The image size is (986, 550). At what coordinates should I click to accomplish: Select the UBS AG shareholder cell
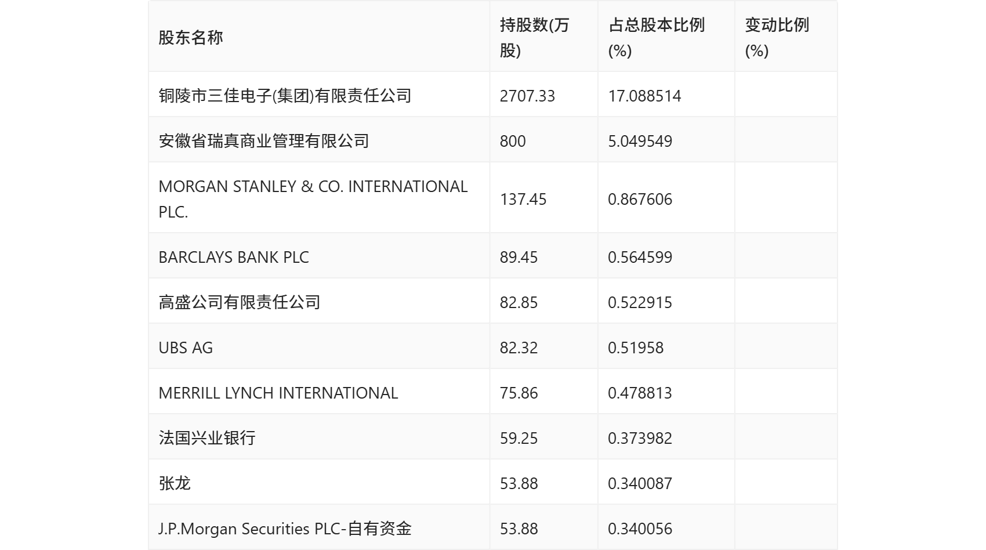pos(186,348)
